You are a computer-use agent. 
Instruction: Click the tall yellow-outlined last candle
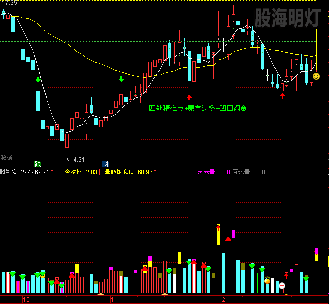pyautogui.click(x=317, y=49)
